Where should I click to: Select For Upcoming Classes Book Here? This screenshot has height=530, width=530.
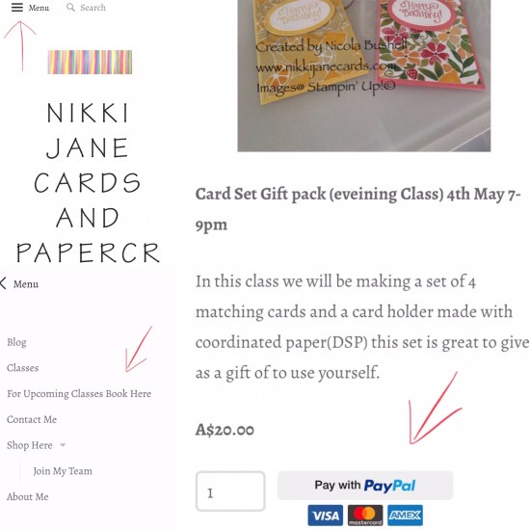[x=79, y=394]
